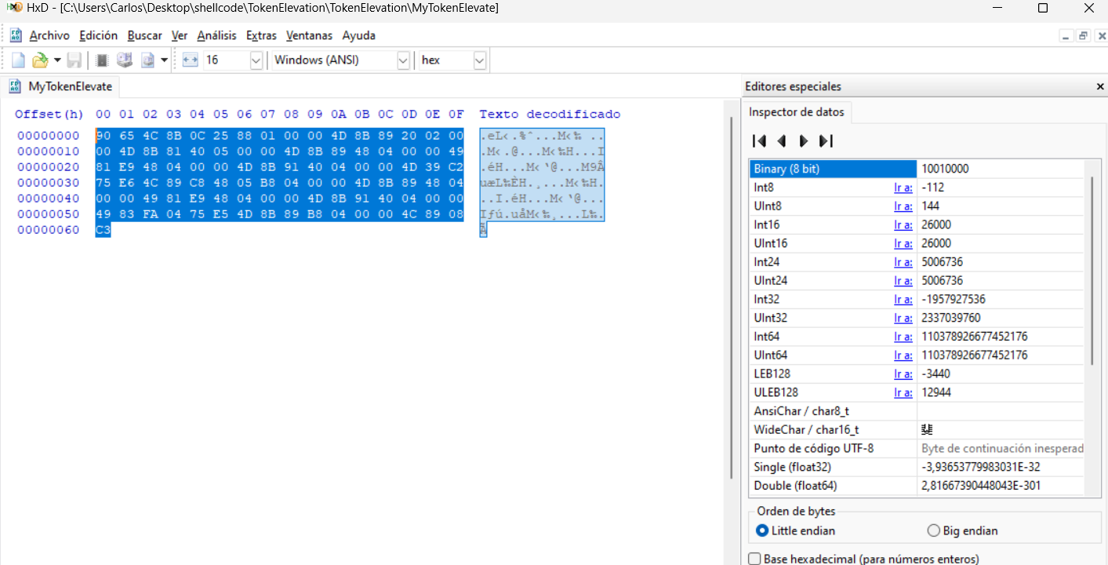Click the bytes-per-row width icon
The image size is (1108, 565).
click(x=190, y=60)
